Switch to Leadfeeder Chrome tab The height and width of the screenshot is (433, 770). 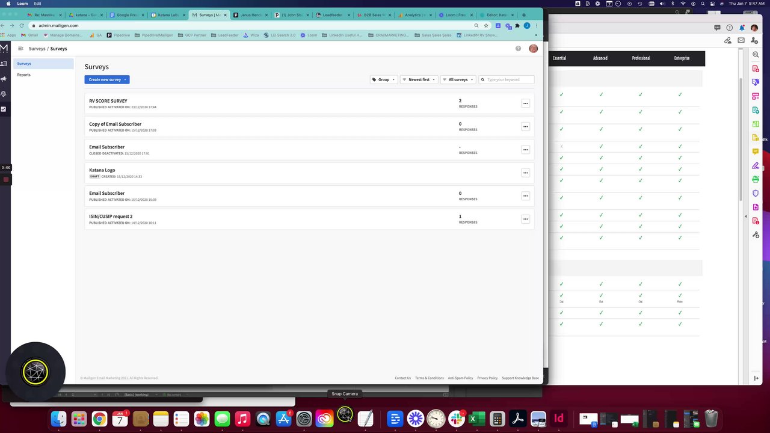click(333, 15)
